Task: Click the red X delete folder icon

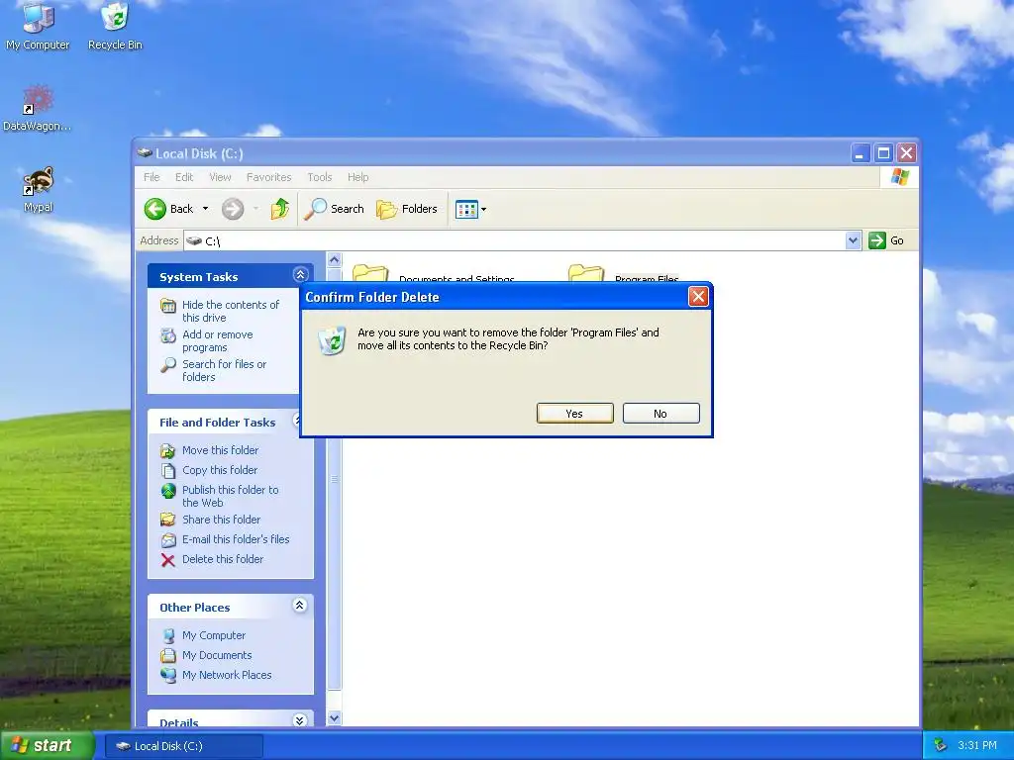Action: point(168,560)
